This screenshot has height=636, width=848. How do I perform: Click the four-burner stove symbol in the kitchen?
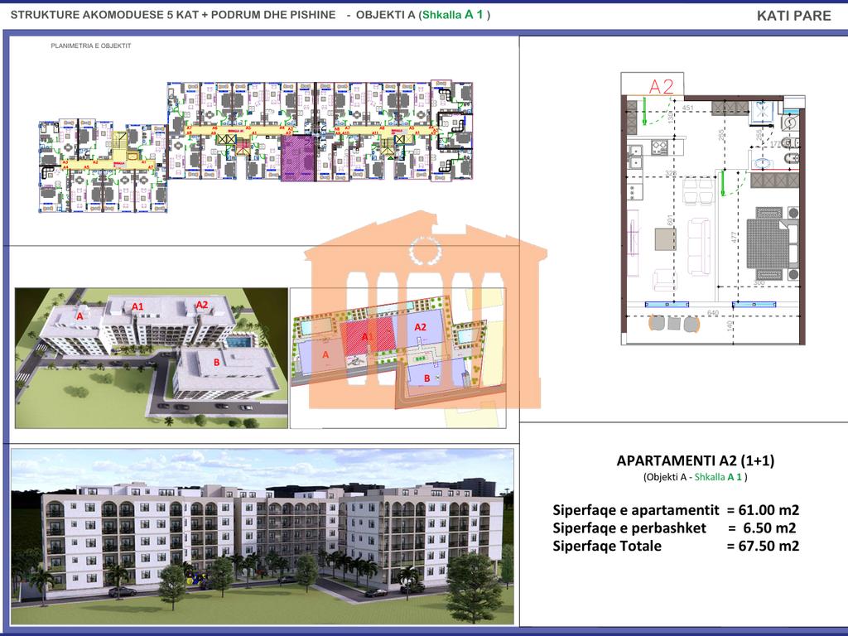click(x=658, y=147)
